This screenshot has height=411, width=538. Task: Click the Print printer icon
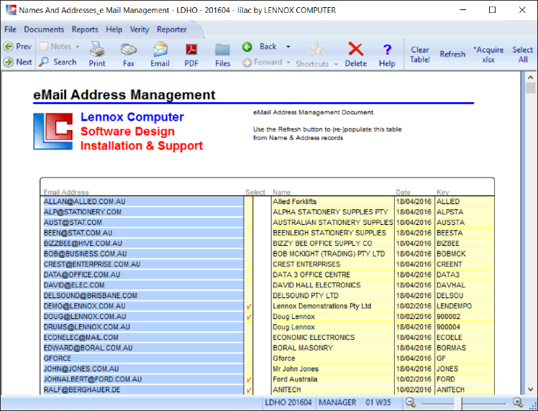click(97, 50)
